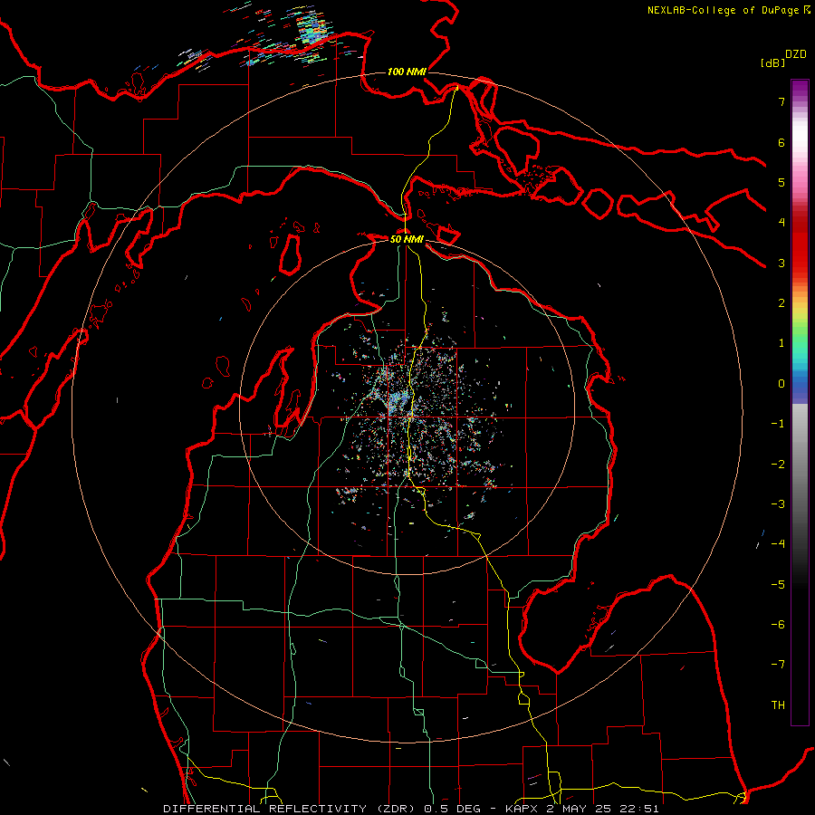This screenshot has height=815, width=815.
Task: Click the -7 tick label on the scale
Action: pyautogui.click(x=778, y=665)
